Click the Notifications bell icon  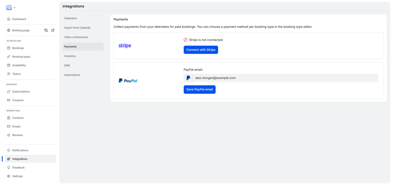(x=9, y=150)
